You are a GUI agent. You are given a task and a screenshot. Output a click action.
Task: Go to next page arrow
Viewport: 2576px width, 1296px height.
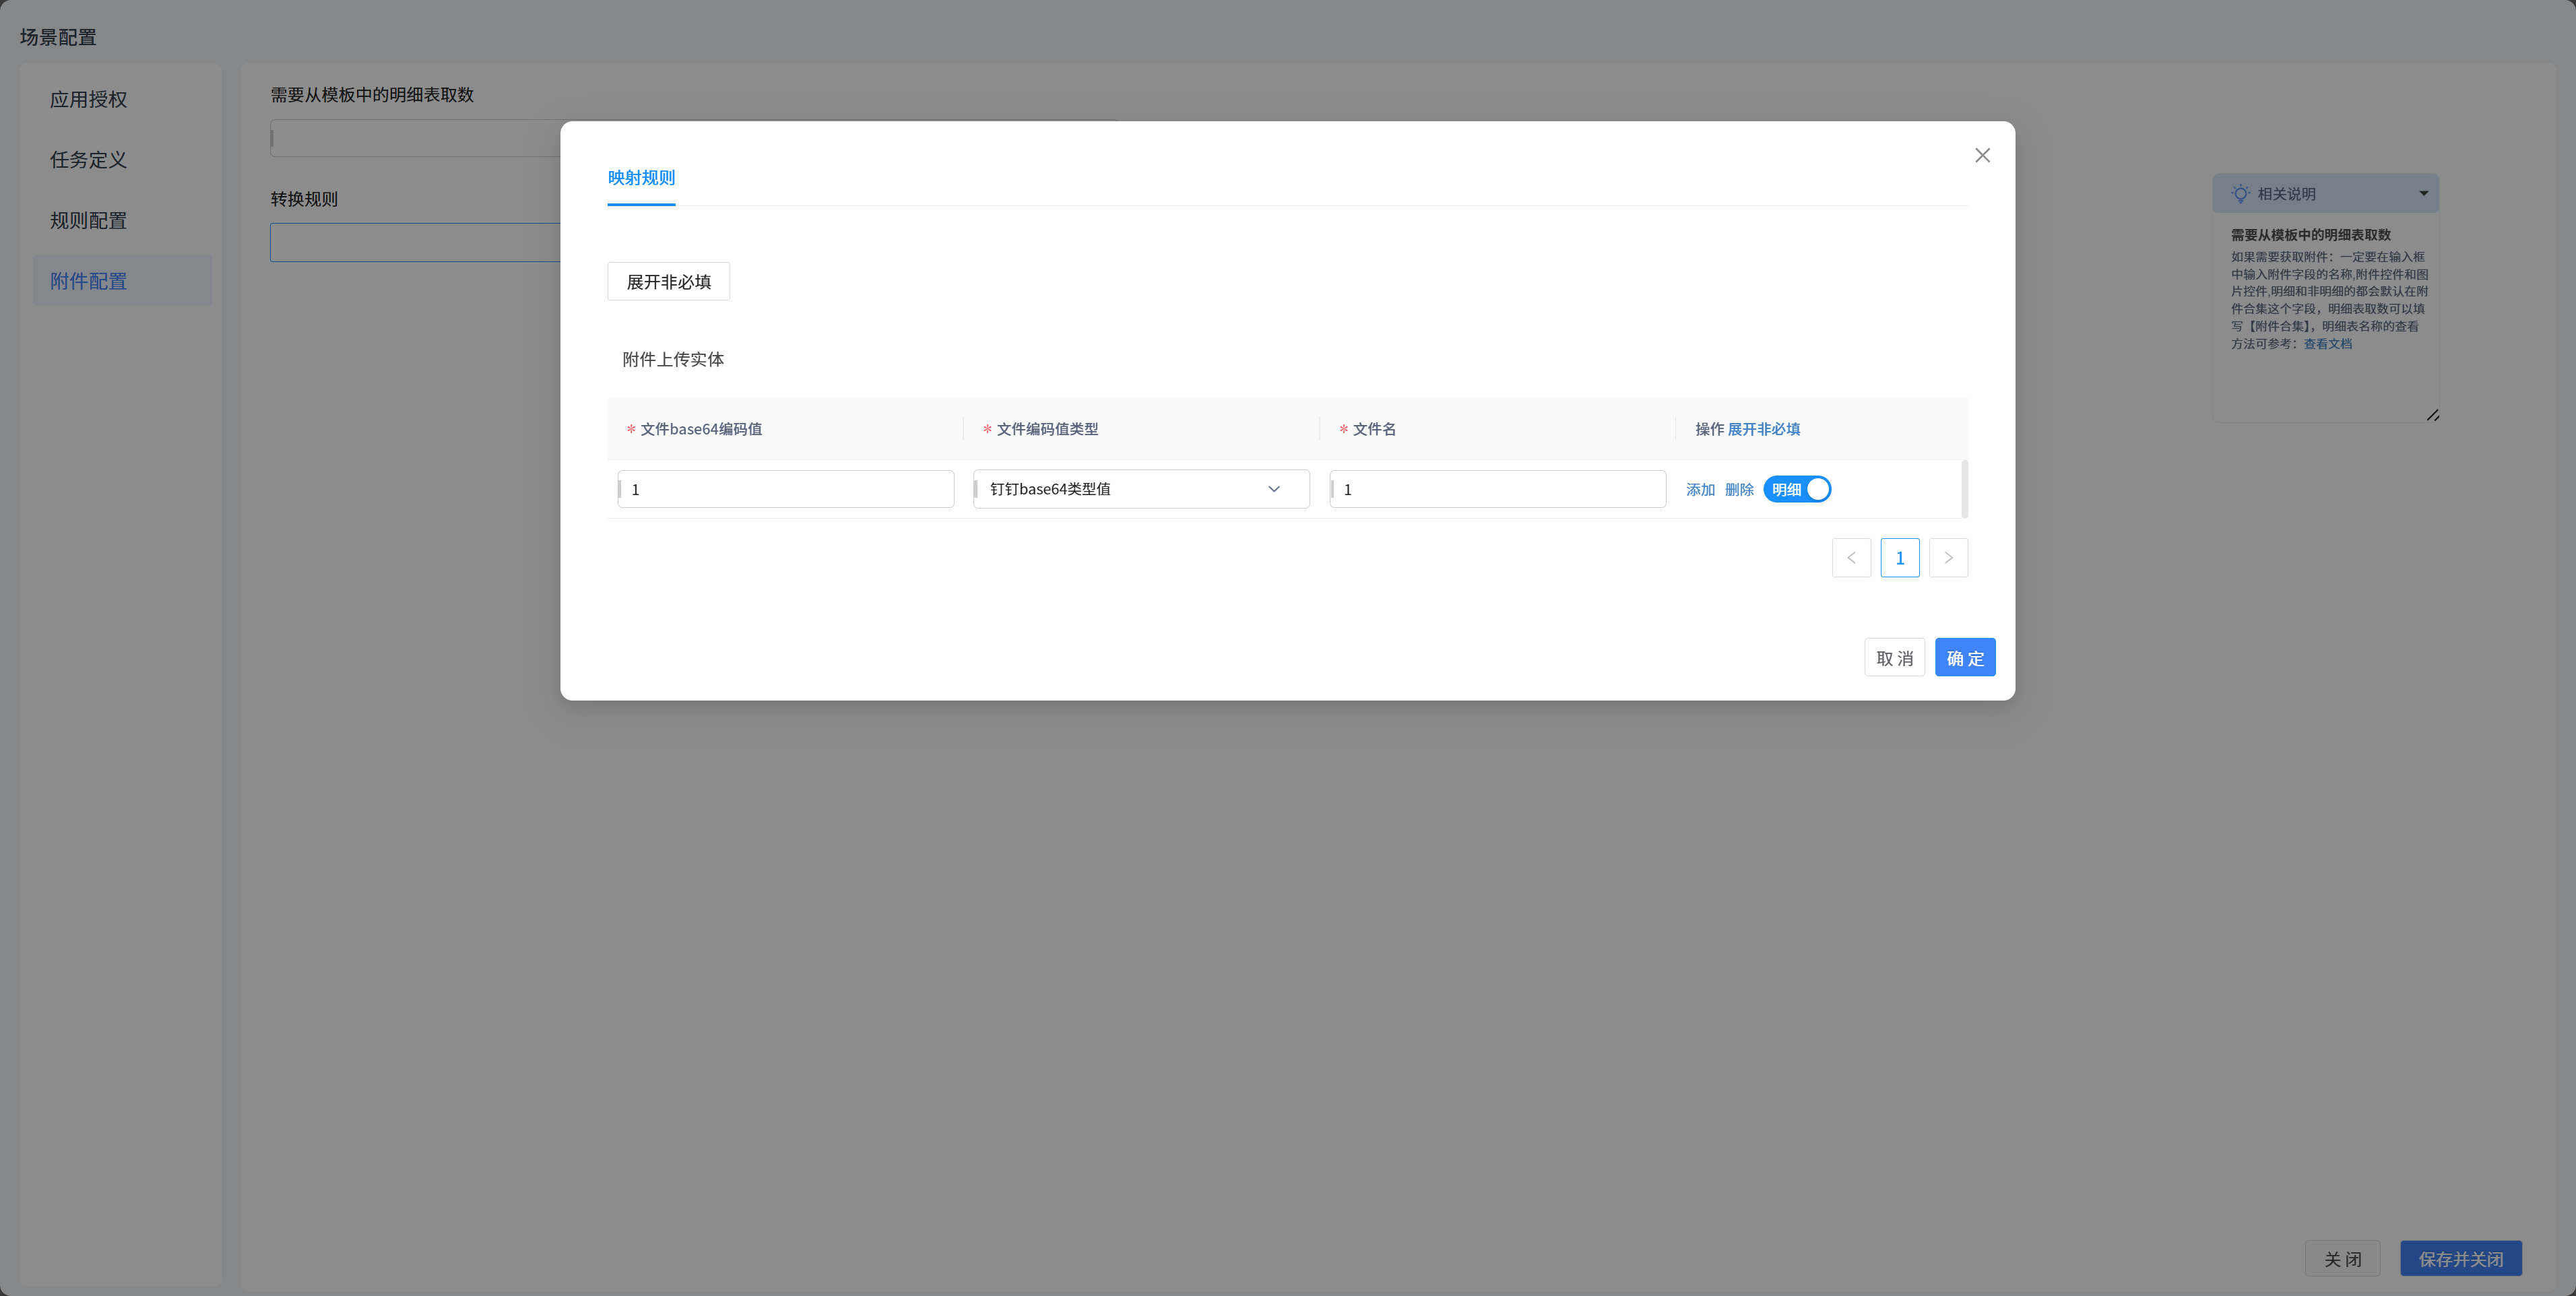tap(1948, 558)
